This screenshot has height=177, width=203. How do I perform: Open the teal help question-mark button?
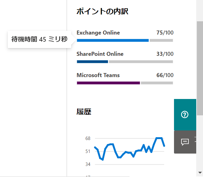coord(185,115)
